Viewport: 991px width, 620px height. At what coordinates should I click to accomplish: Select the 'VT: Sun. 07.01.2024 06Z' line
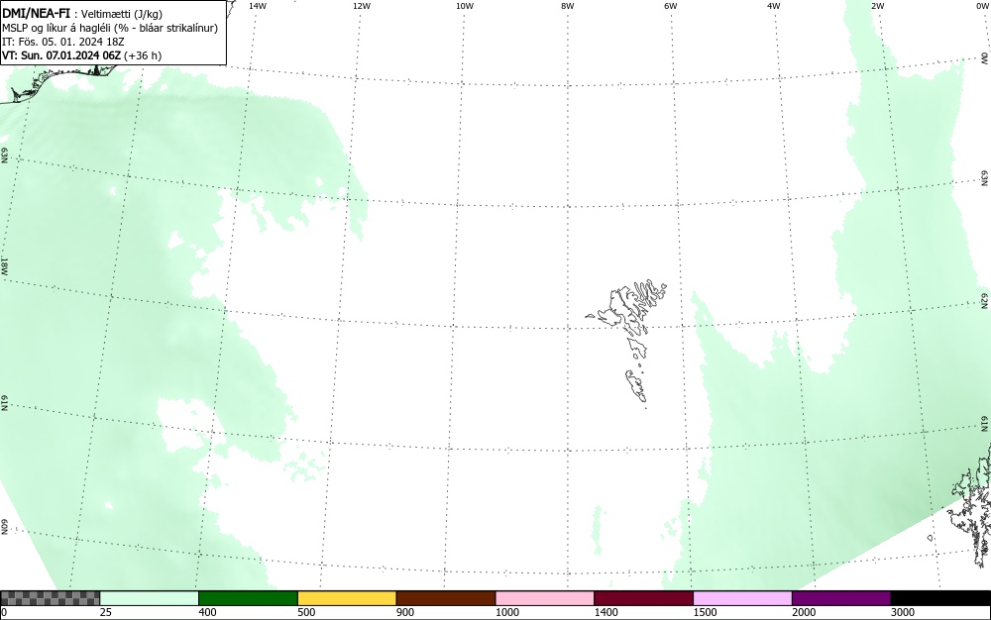81,55
